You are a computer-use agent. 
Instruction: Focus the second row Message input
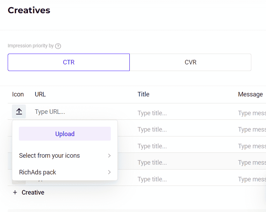tap(252, 129)
